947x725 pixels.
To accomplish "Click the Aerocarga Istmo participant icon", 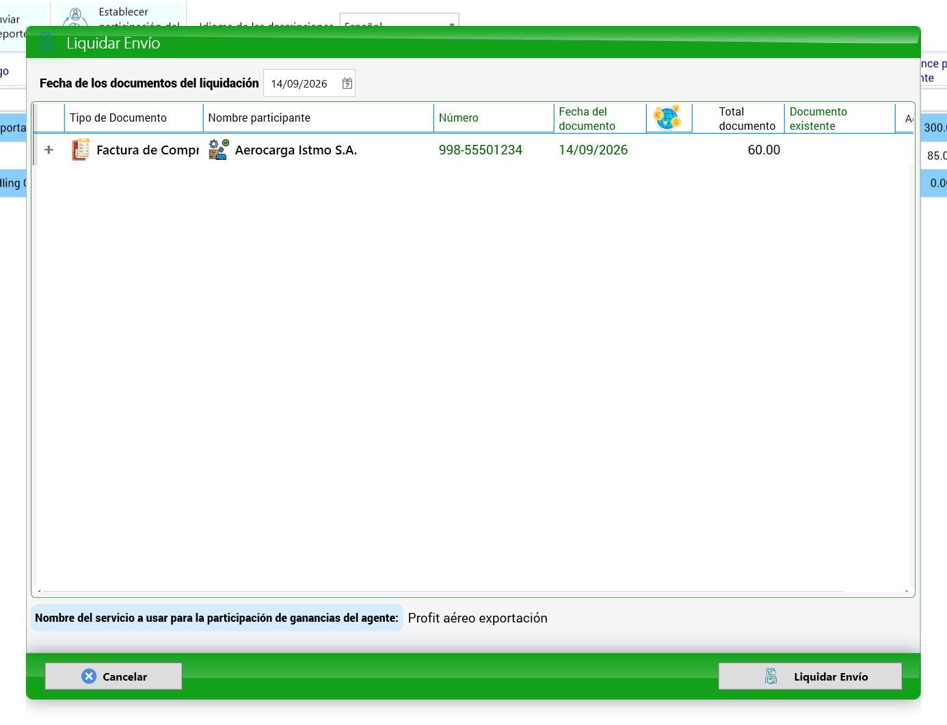I will click(219, 150).
